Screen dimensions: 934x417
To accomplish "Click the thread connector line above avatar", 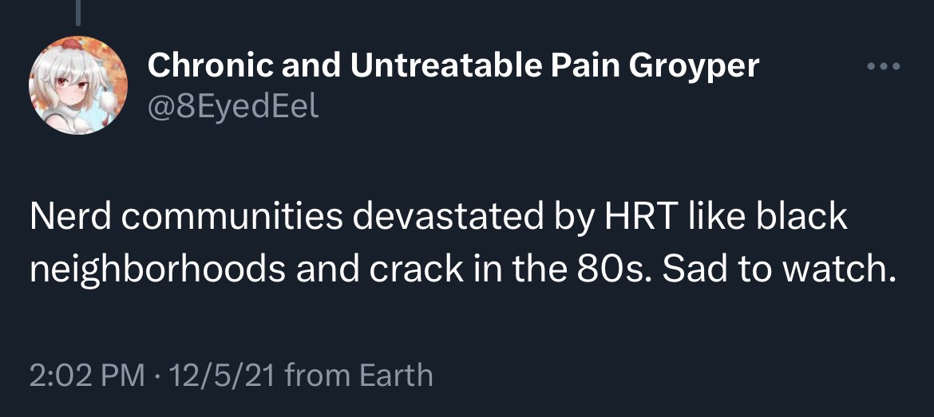I will (x=78, y=11).
